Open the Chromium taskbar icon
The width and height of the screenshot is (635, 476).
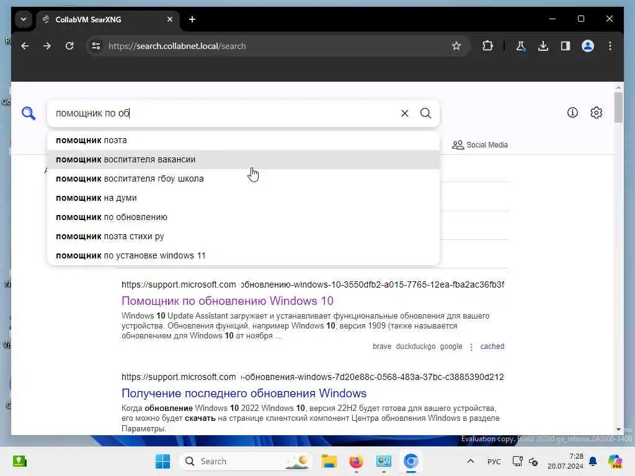point(411,461)
